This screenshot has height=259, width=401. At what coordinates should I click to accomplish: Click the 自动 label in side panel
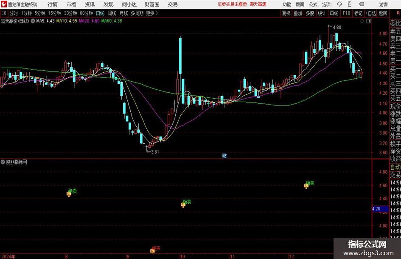click(395, 167)
